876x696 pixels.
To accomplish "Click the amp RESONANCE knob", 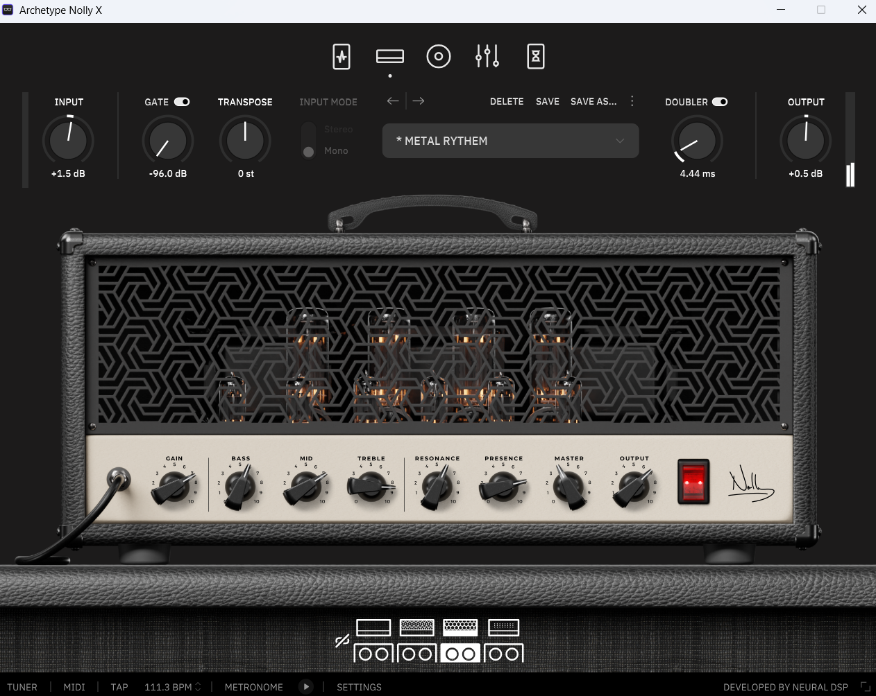I will [437, 487].
